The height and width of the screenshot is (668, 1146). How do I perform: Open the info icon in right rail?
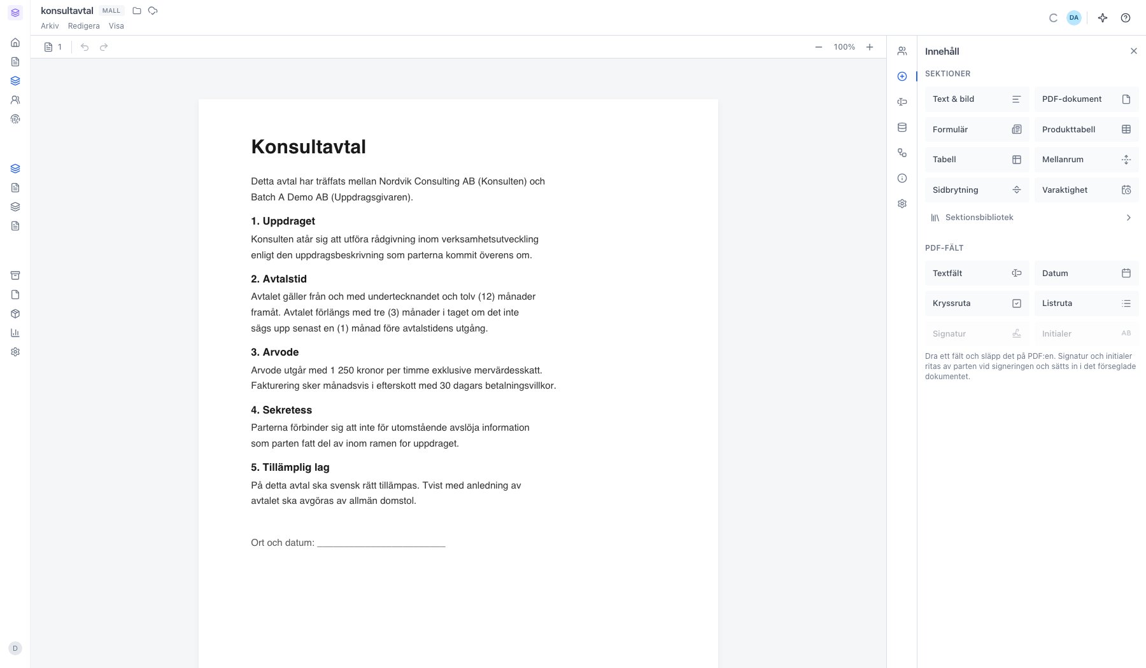click(902, 178)
